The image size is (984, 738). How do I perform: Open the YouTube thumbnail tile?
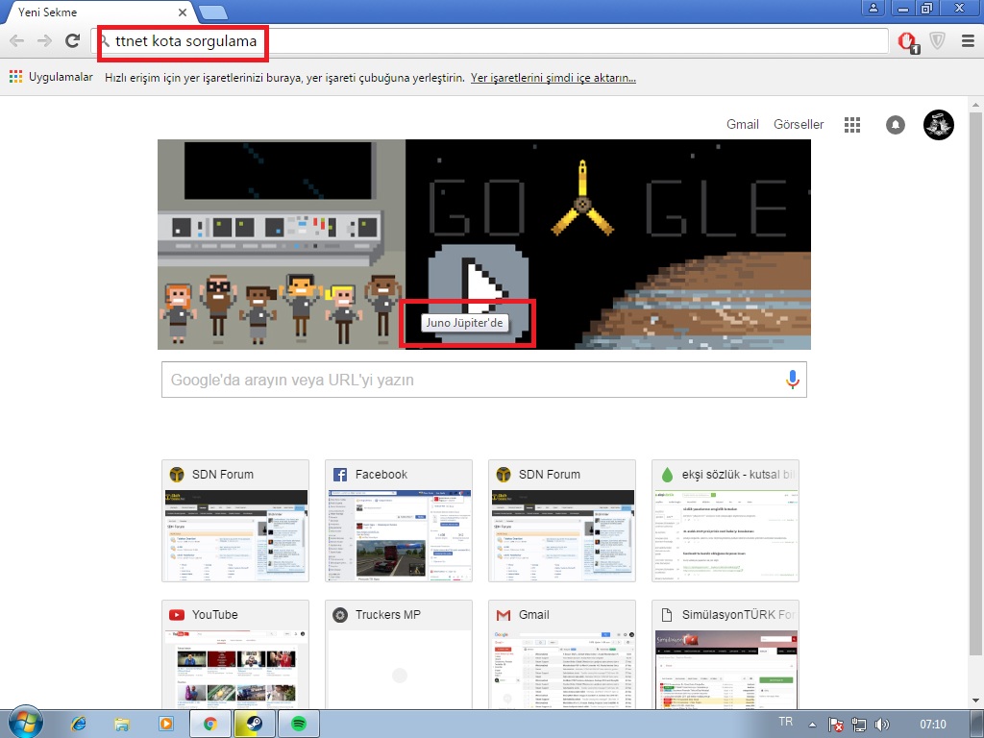click(235, 654)
